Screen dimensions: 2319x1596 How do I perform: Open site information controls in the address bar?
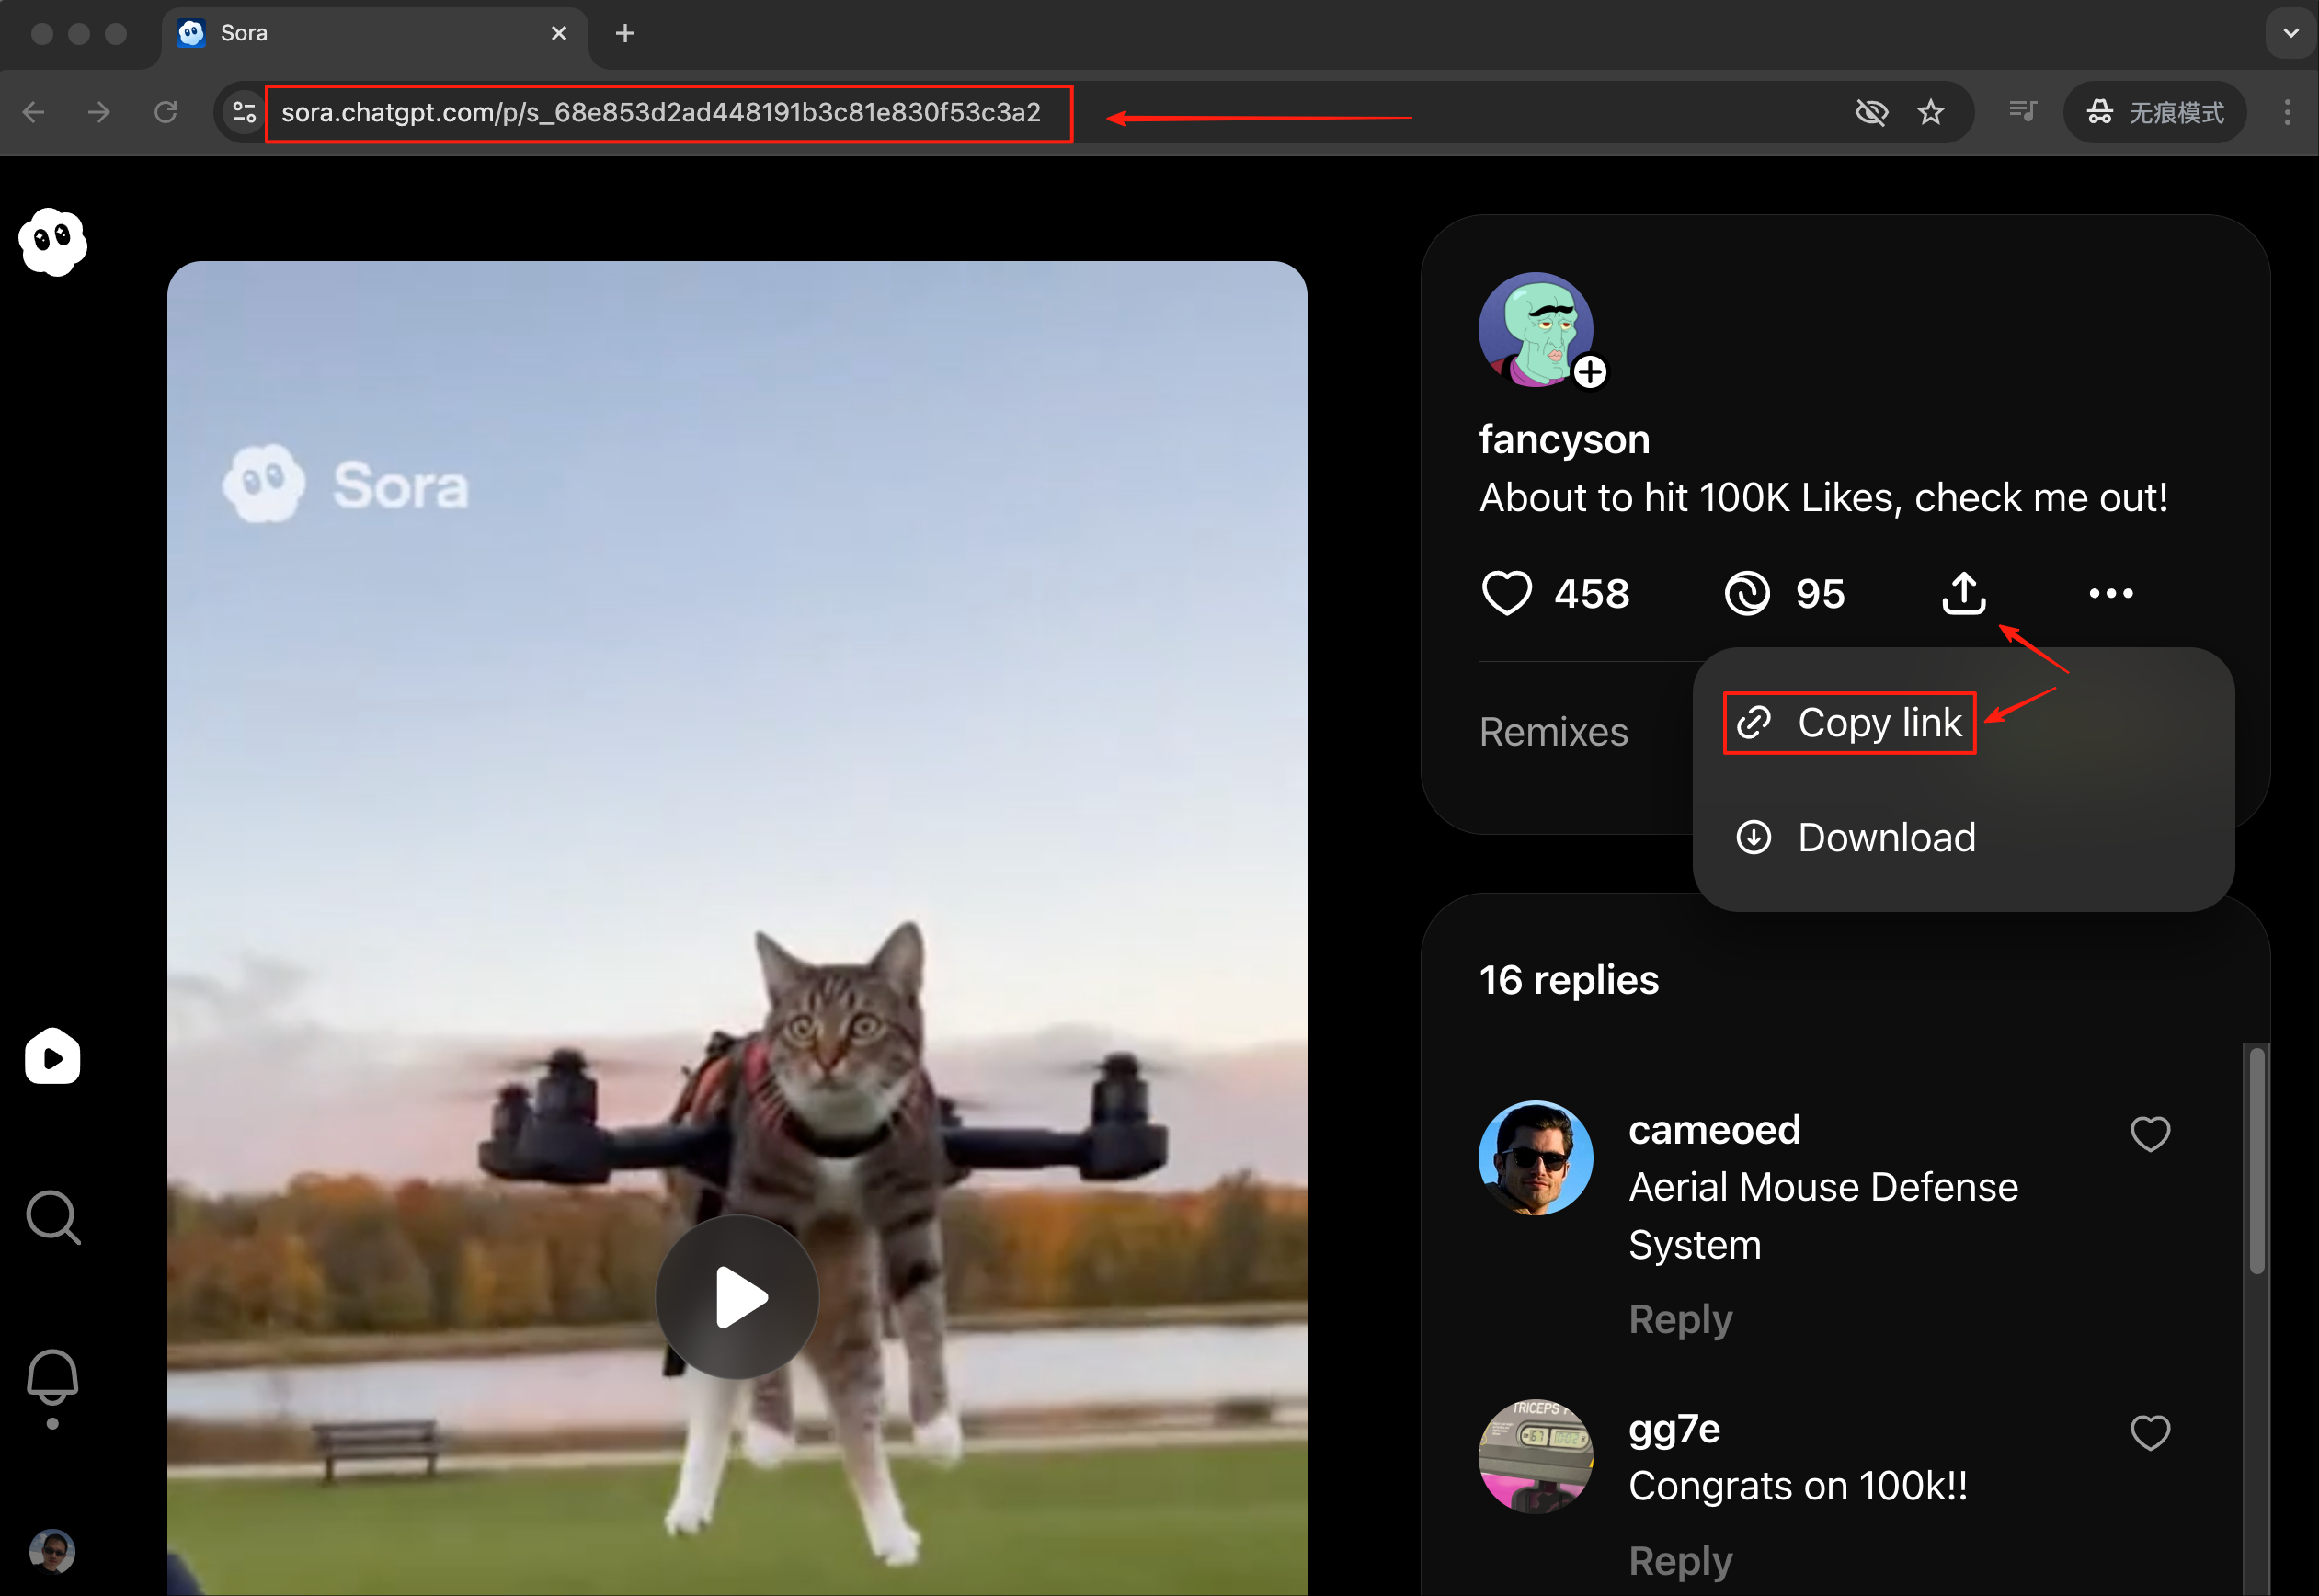pos(243,112)
